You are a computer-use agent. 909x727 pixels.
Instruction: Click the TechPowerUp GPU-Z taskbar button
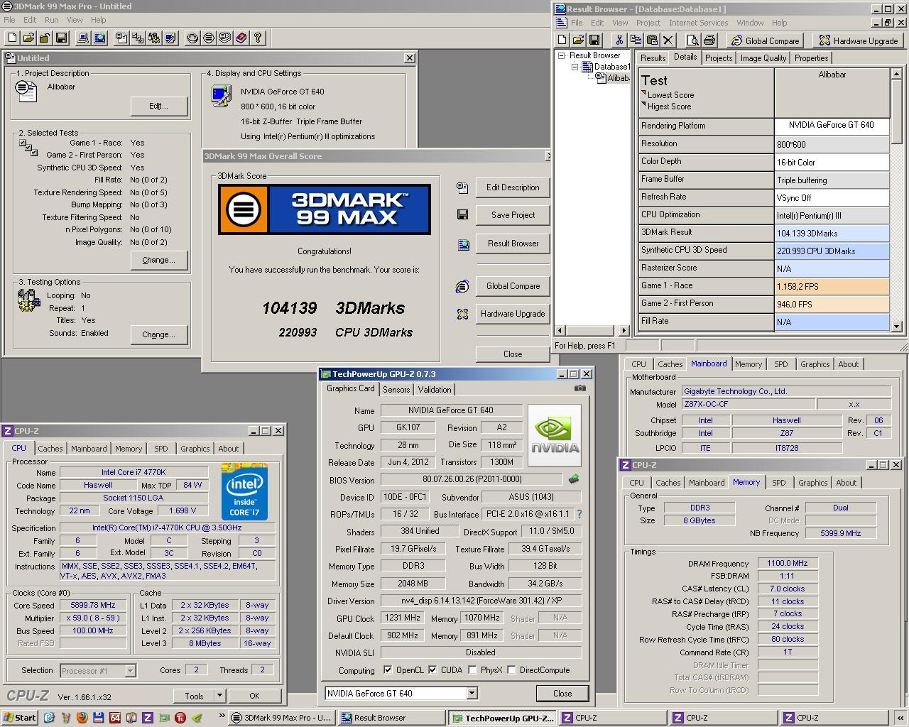(x=503, y=718)
